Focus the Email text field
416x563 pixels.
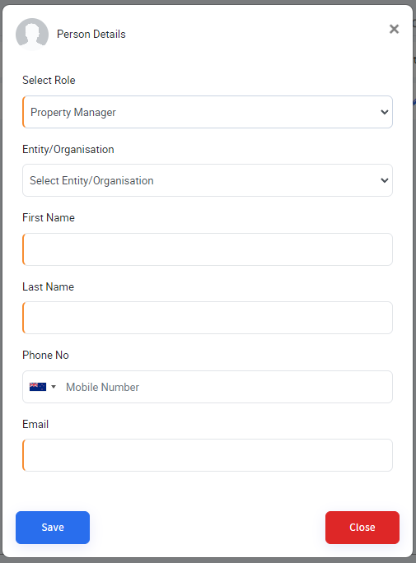click(208, 455)
